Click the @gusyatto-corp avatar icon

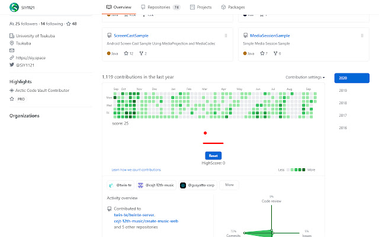pos(183,185)
